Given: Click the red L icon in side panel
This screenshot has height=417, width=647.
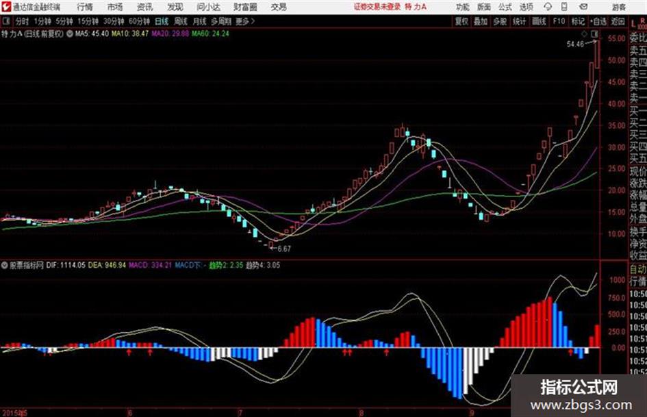Looking at the screenshot, I should point(633,24).
